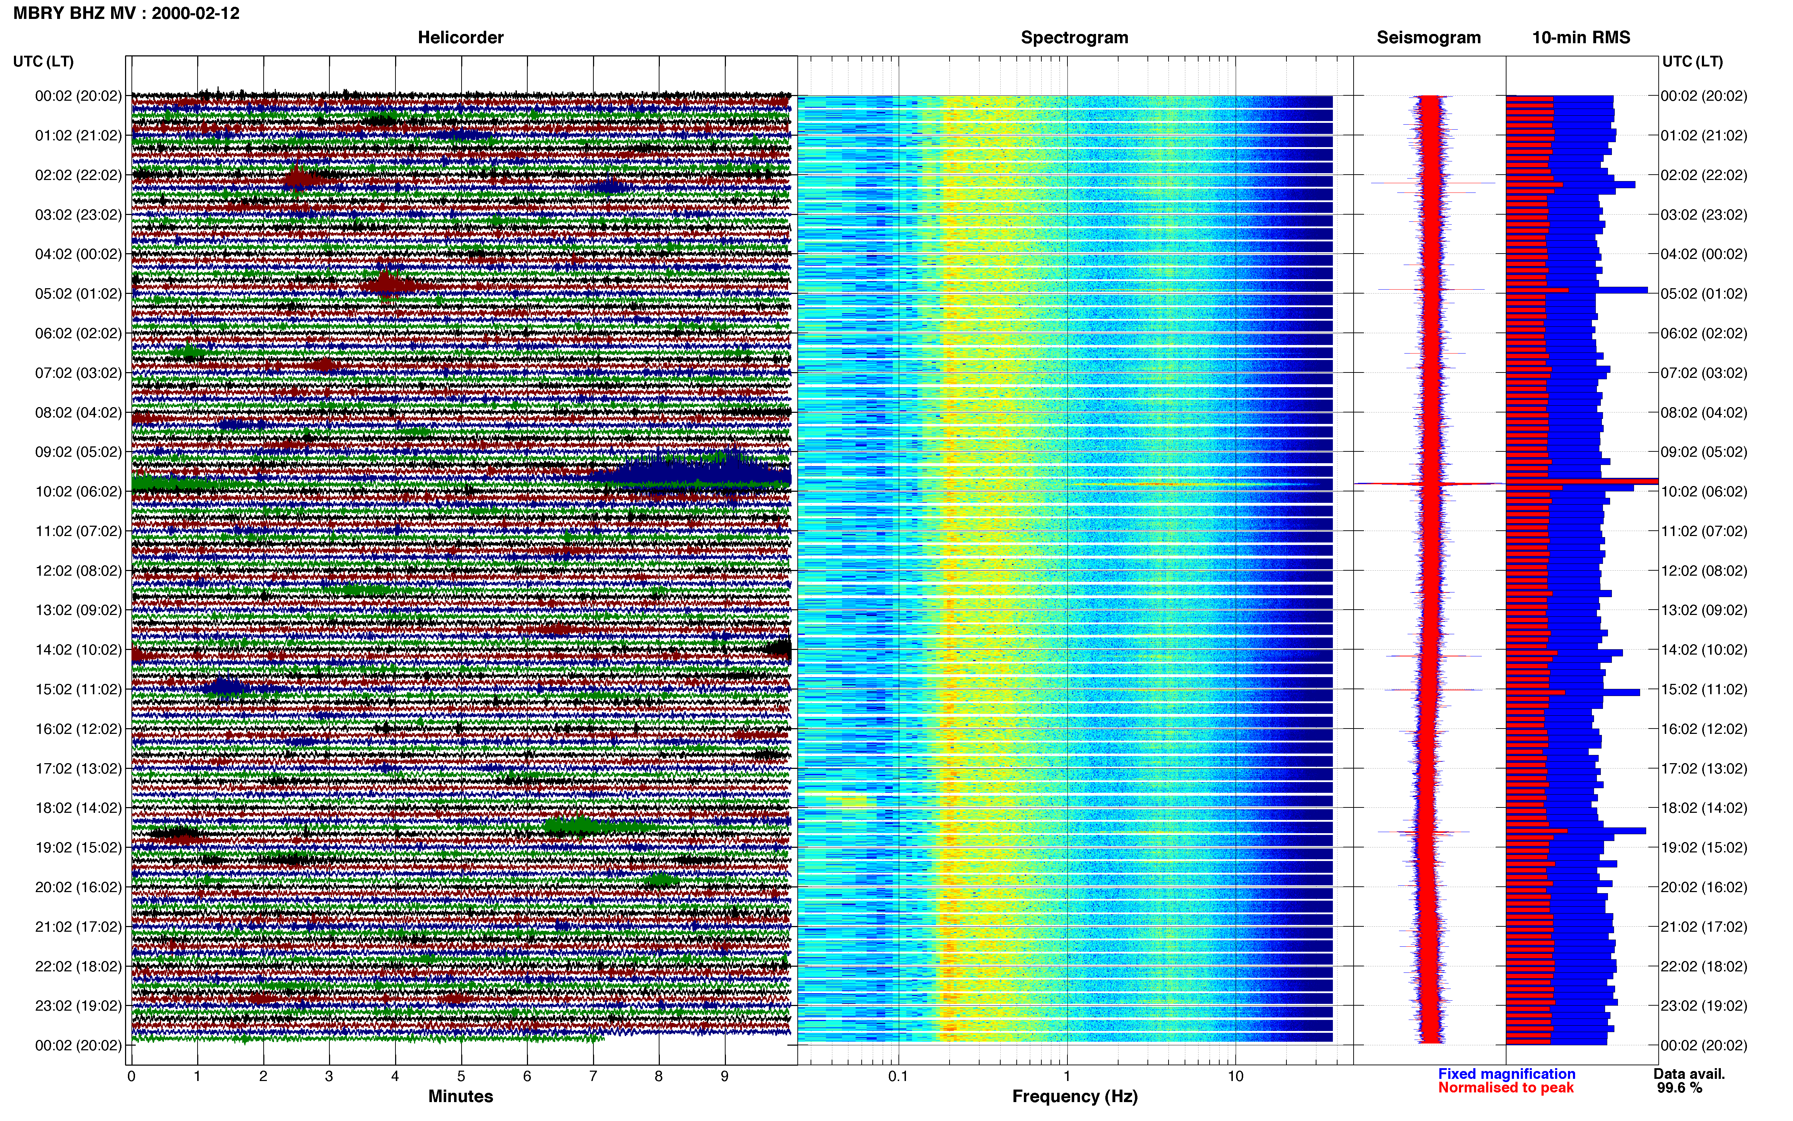Click the "16:02 (12:02)" time label beside the Helicorder
The width and height of the screenshot is (1793, 1121).
78,729
